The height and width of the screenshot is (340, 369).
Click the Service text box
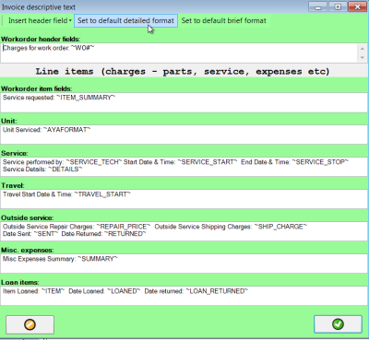tap(184, 167)
